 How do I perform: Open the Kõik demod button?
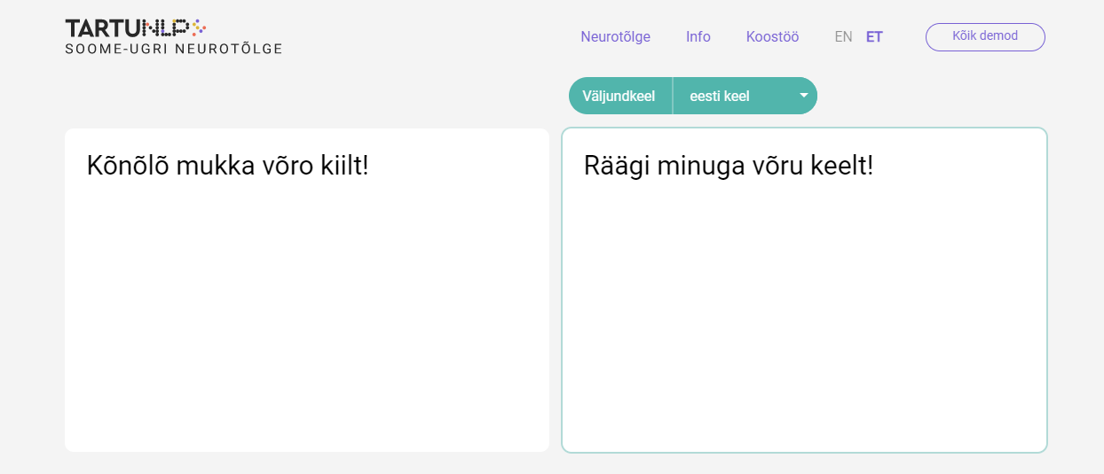[x=985, y=36]
